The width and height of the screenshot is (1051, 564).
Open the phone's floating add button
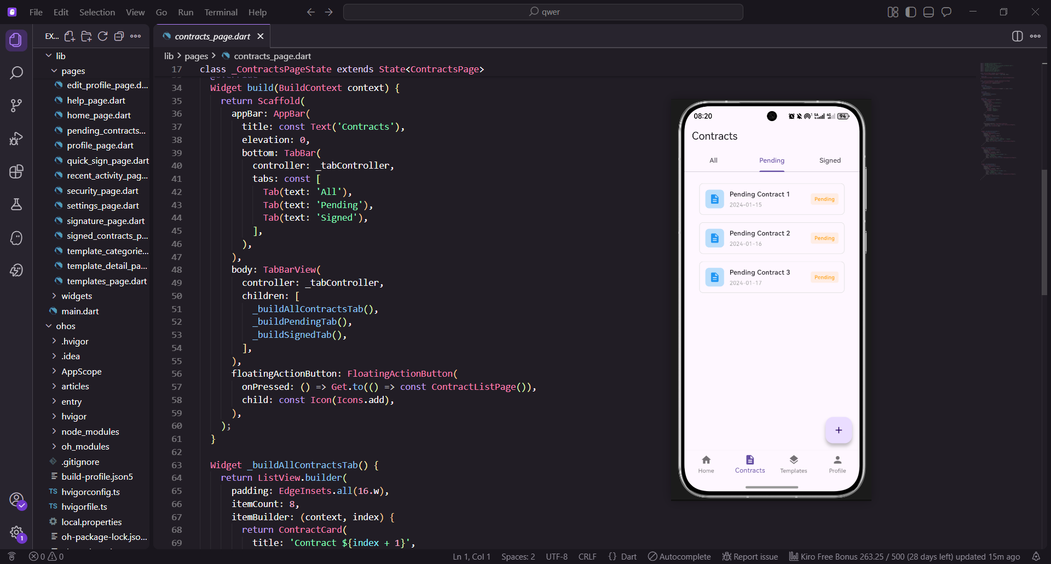coord(839,430)
